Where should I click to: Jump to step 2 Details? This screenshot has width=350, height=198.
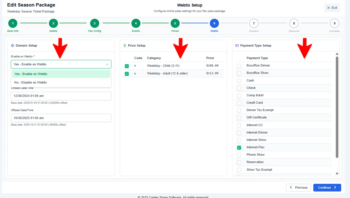(x=53, y=23)
